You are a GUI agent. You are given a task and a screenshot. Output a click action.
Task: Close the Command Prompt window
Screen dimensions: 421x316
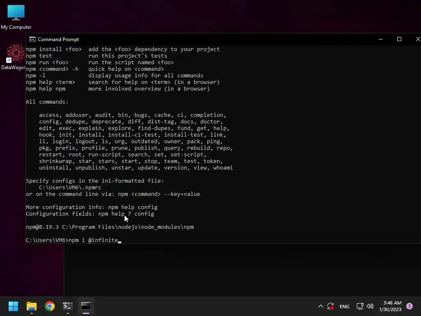(x=418, y=39)
